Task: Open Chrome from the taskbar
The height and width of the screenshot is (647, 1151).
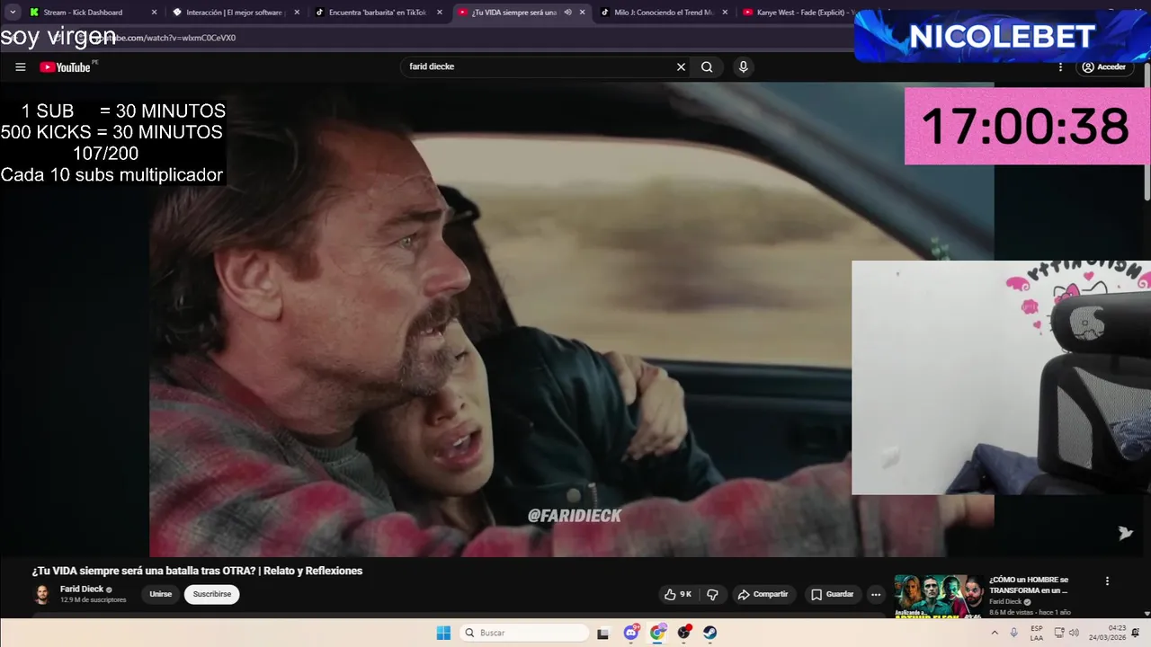Action: (657, 633)
